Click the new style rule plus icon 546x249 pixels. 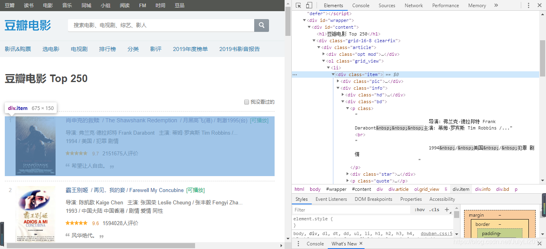[447, 210]
